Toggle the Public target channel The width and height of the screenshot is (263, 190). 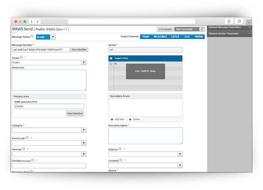(146, 37)
